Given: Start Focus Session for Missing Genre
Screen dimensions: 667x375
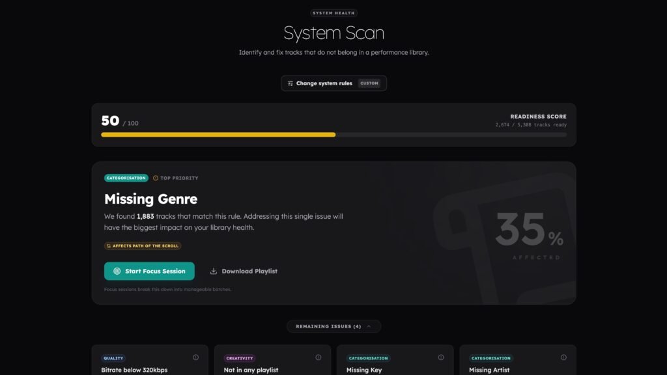Looking at the screenshot, I should (x=149, y=271).
